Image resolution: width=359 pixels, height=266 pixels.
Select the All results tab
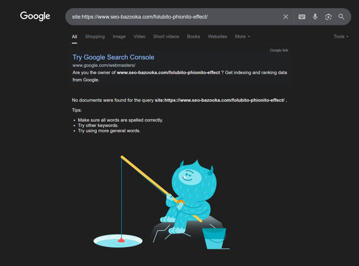point(74,37)
